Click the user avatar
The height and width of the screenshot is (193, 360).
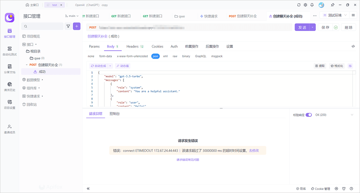coord(321,5)
